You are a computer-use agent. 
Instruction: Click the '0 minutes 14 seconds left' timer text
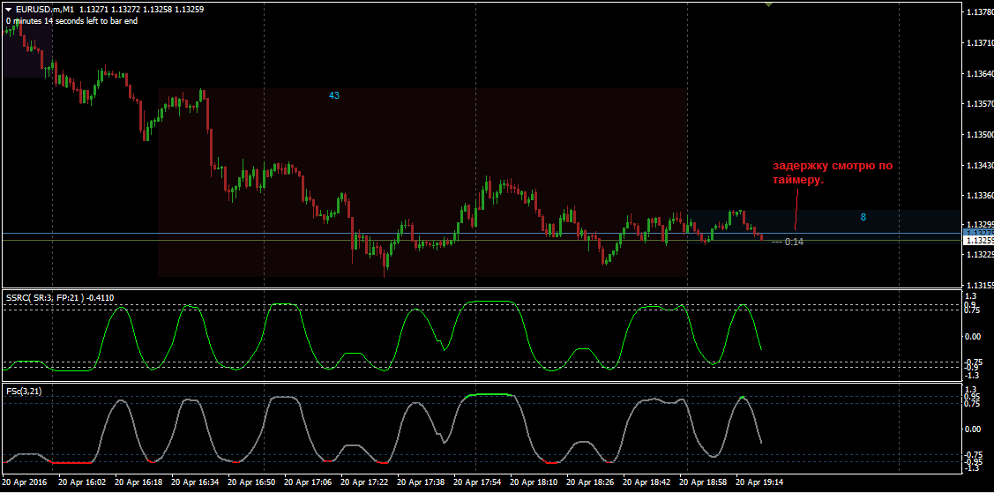71,21
